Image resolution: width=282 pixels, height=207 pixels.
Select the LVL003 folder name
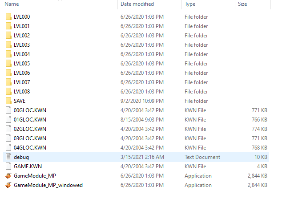pos(22,45)
